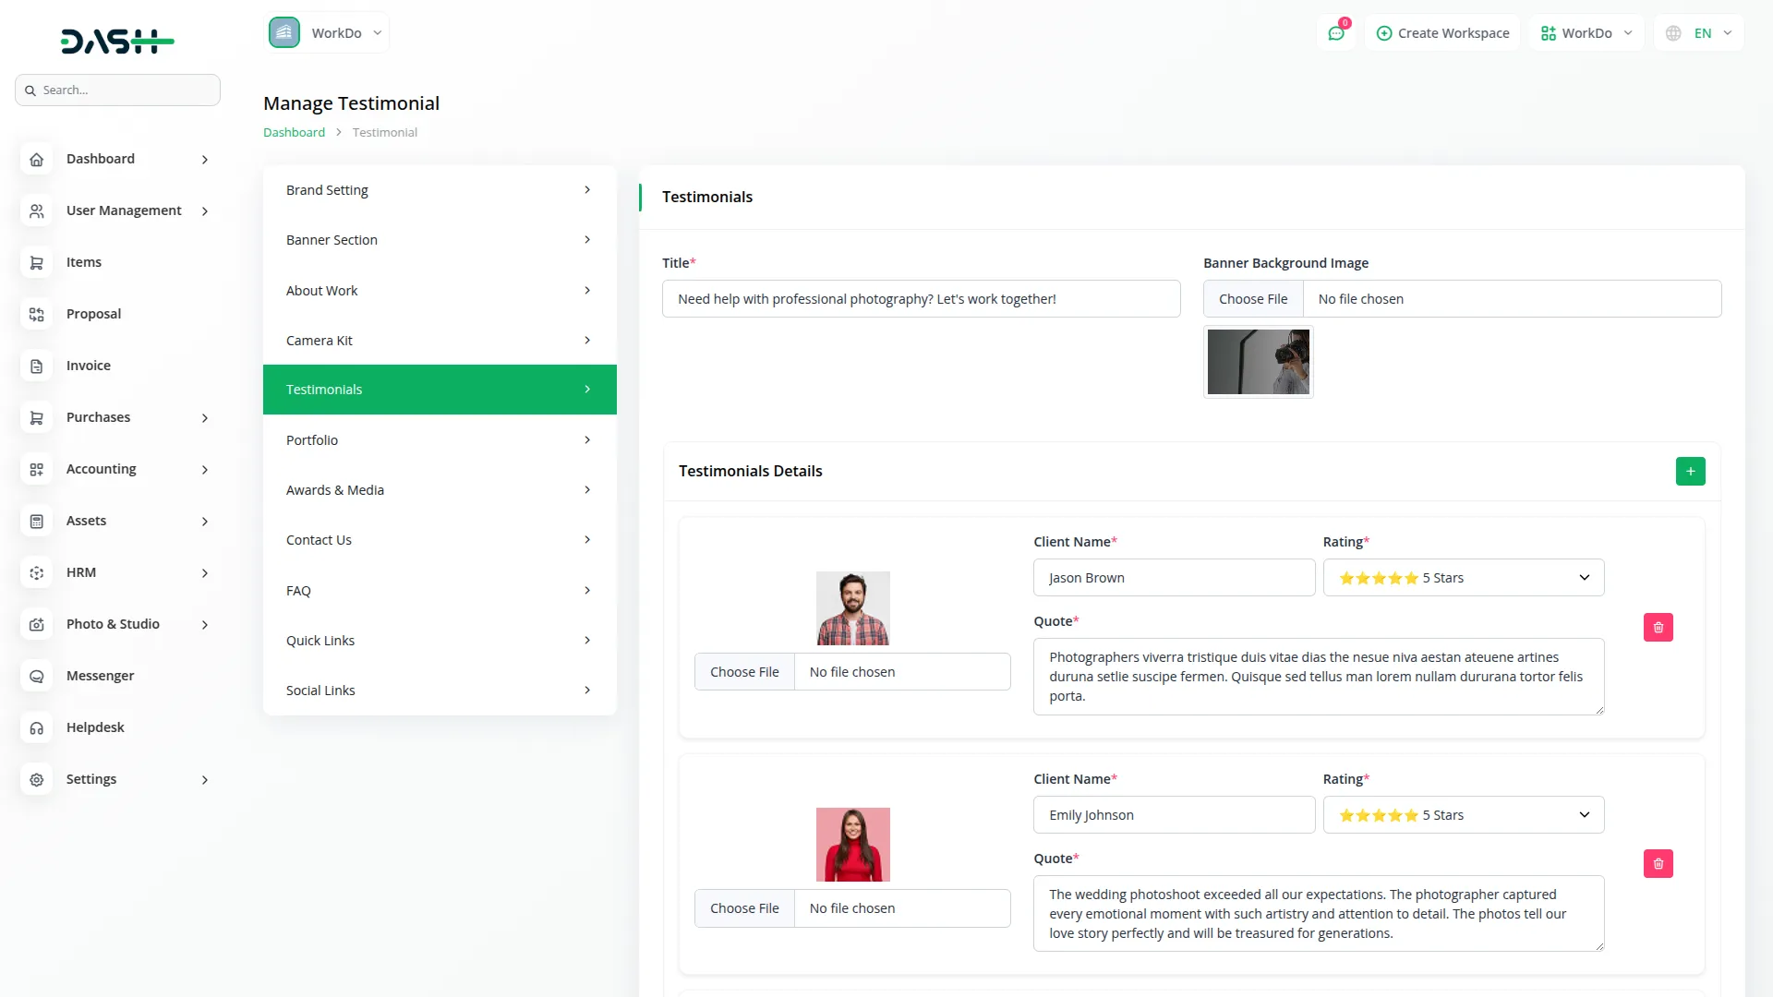This screenshot has height=997, width=1773.
Task: Click the Create Workspace button
Action: click(x=1442, y=33)
